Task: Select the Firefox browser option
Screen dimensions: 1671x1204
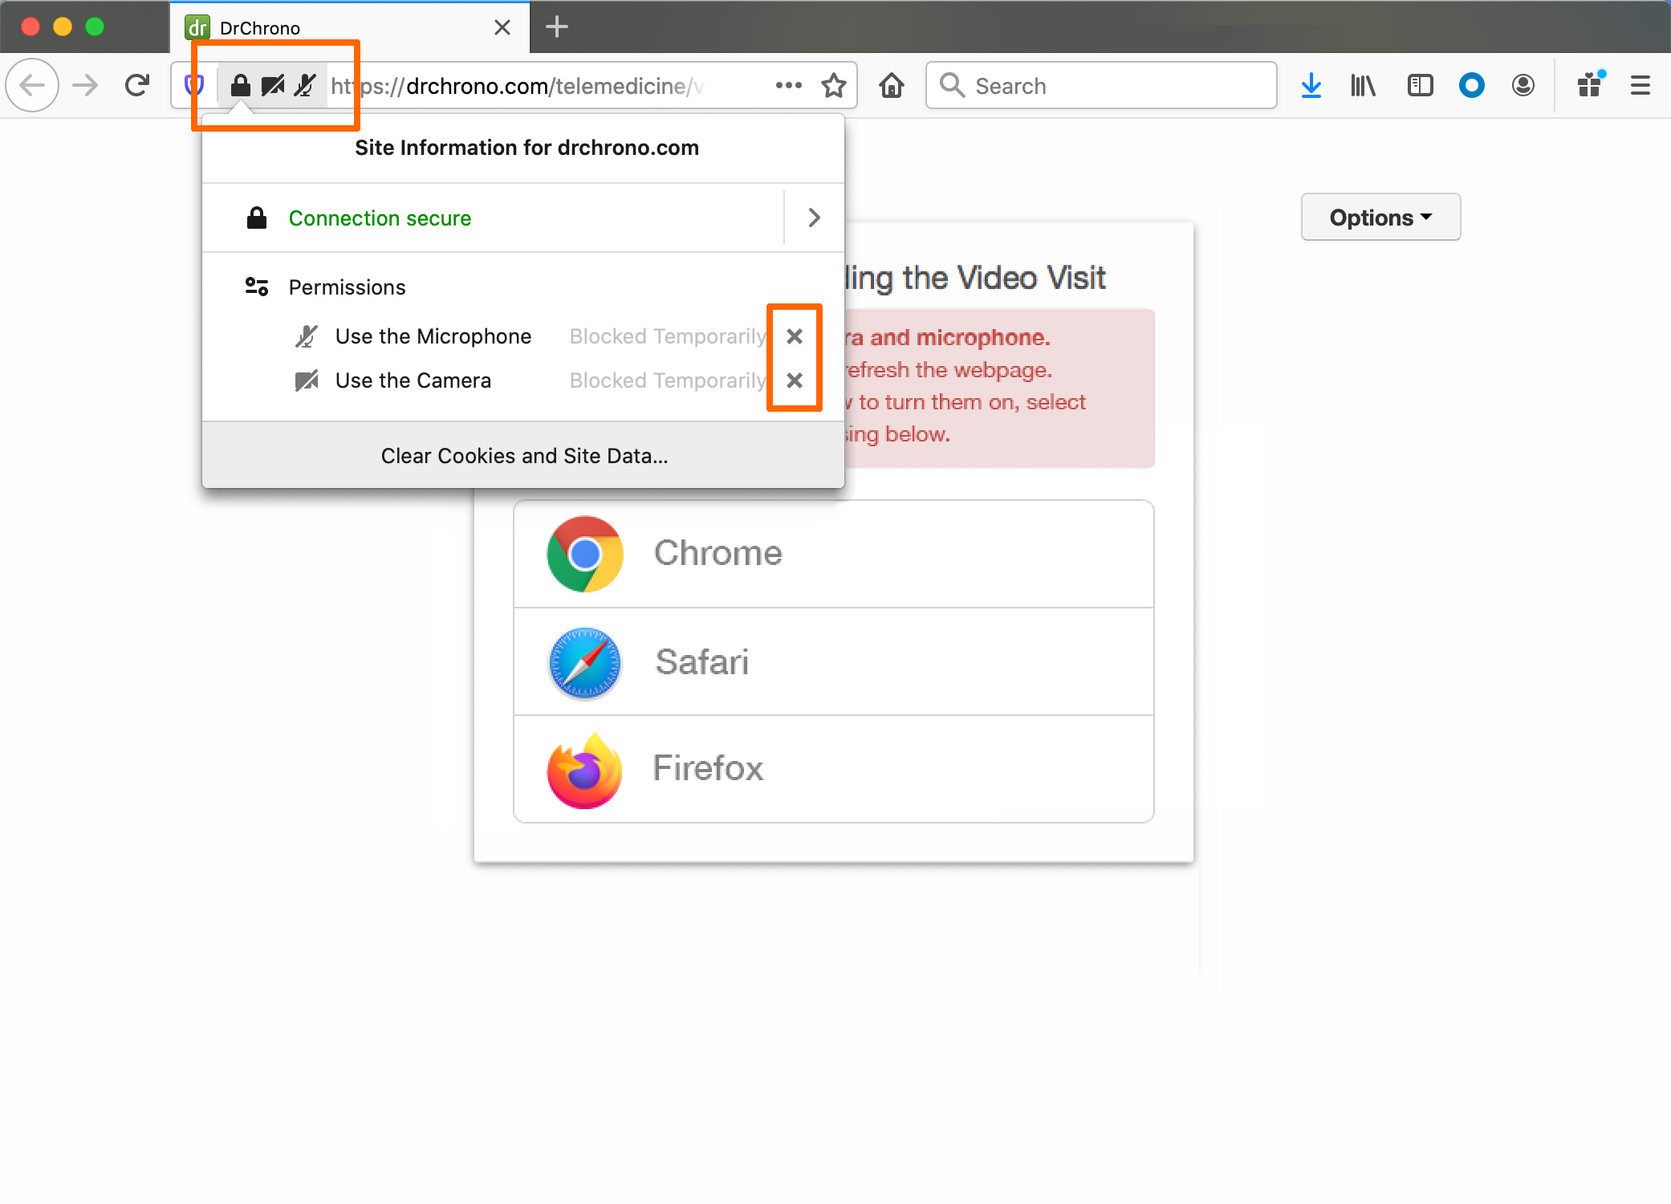Action: [834, 769]
